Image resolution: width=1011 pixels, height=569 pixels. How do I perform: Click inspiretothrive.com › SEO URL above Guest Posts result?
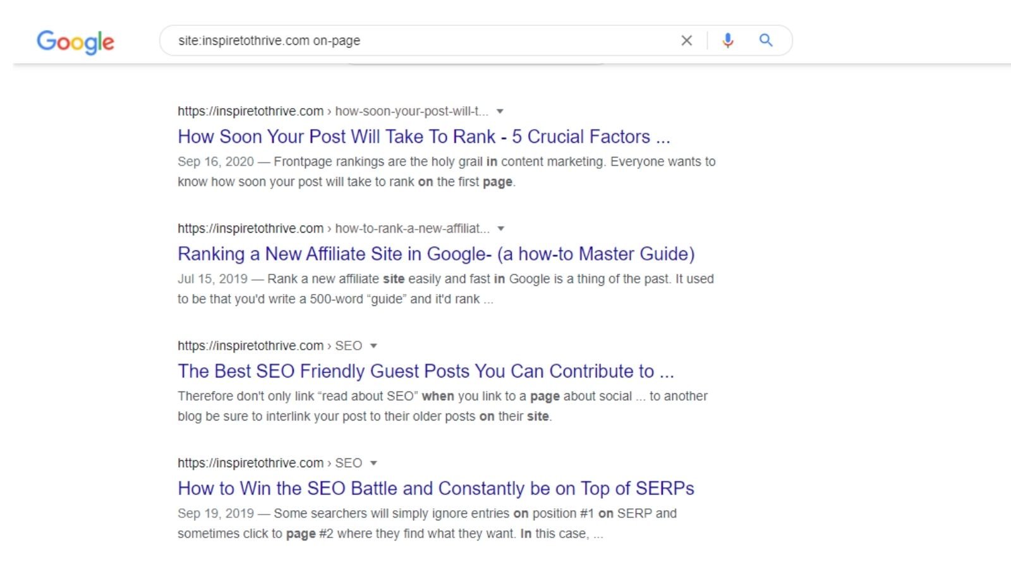tap(270, 346)
